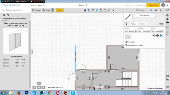This screenshot has width=170, height=95.
Task: Pan the view down with arrow
Action: click(39, 87)
